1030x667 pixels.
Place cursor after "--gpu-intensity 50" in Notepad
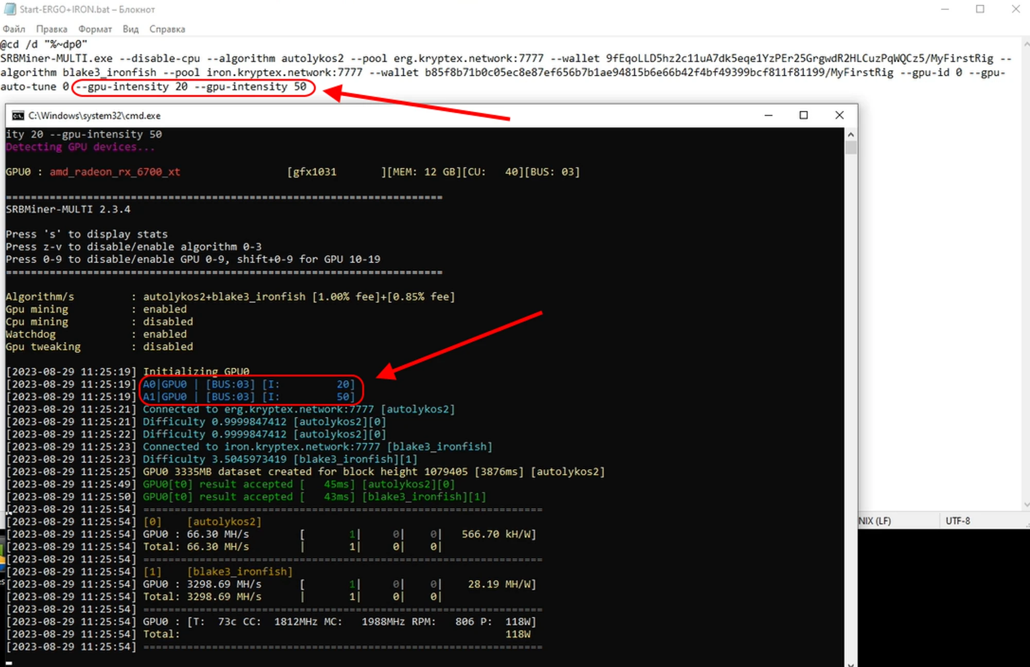point(307,87)
